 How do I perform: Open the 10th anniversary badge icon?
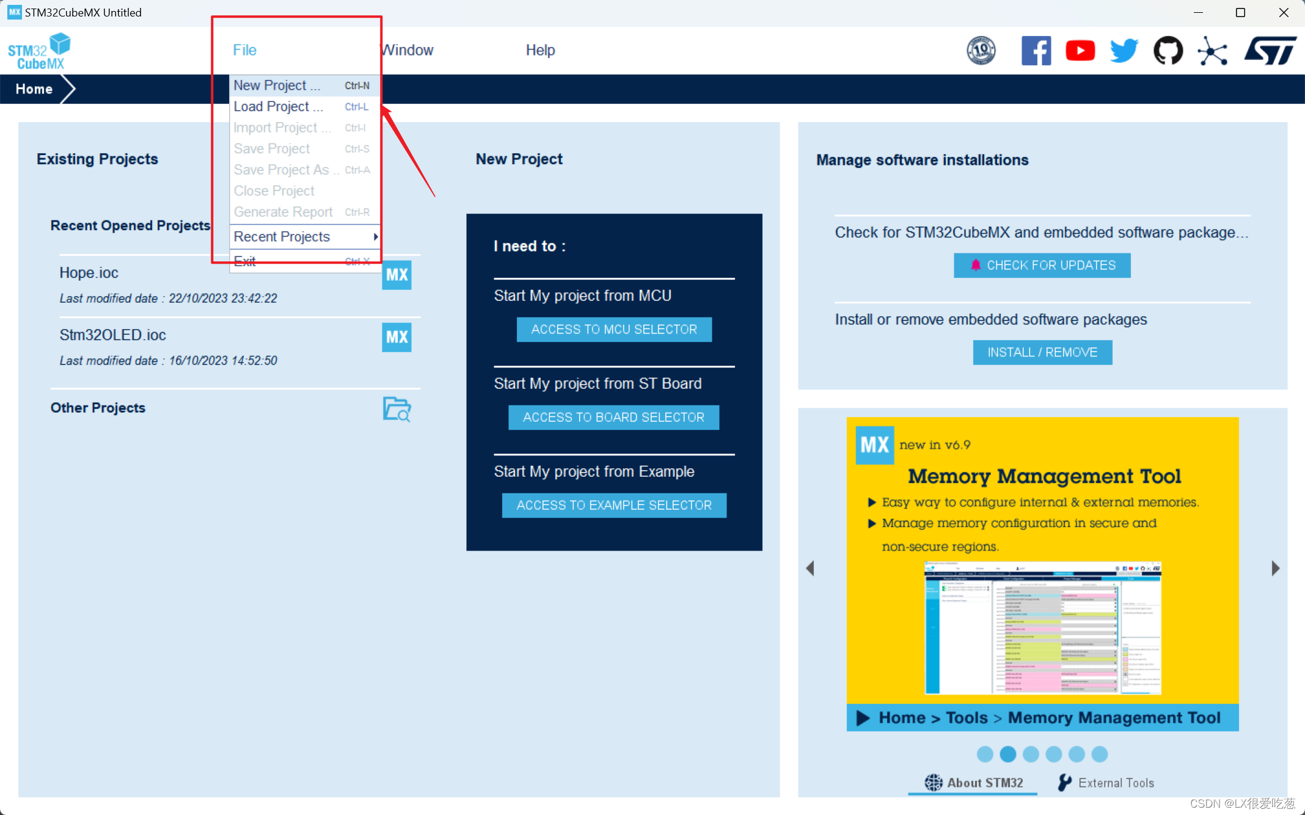(981, 51)
